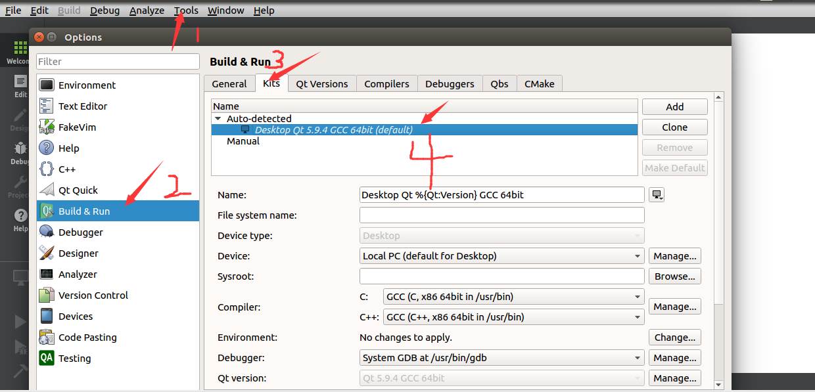The height and width of the screenshot is (392, 815).
Task: Switch to Debug mode icon
Action: 20,152
